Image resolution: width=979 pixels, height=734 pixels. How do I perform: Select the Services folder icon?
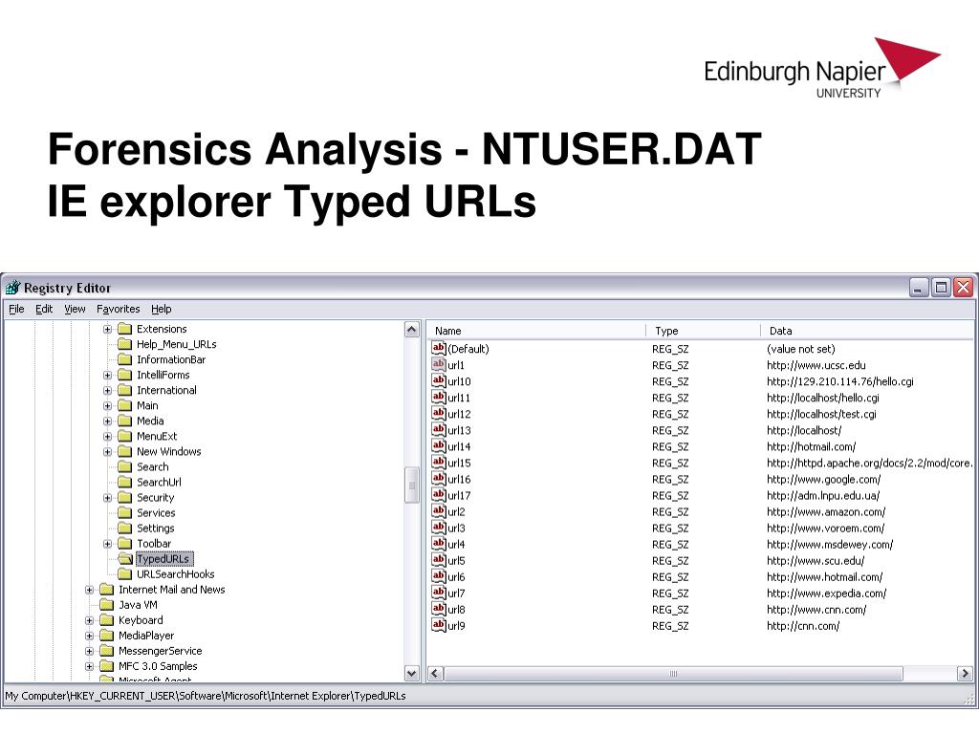click(x=125, y=513)
